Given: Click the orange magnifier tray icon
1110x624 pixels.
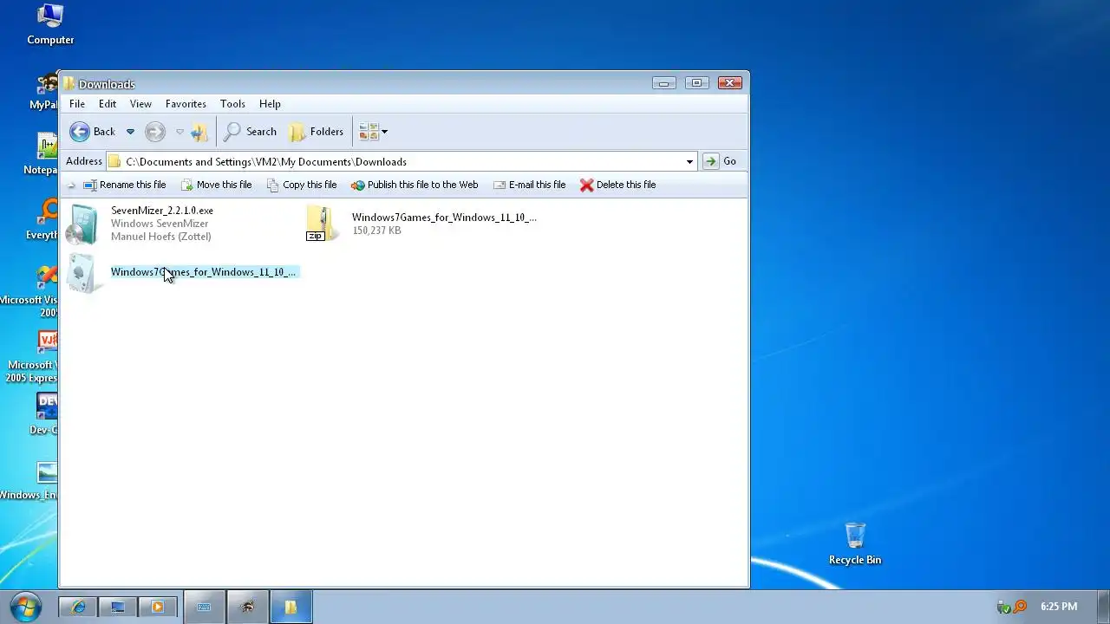Looking at the screenshot, I should (1020, 607).
